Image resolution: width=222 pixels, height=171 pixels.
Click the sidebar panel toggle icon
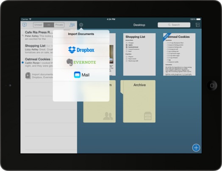[x=197, y=25]
